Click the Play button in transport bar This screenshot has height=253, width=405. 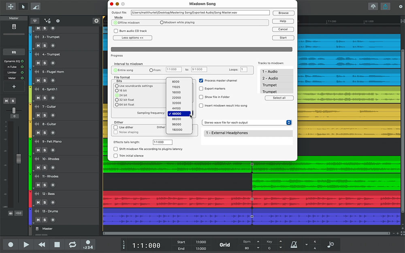[x=26, y=244]
